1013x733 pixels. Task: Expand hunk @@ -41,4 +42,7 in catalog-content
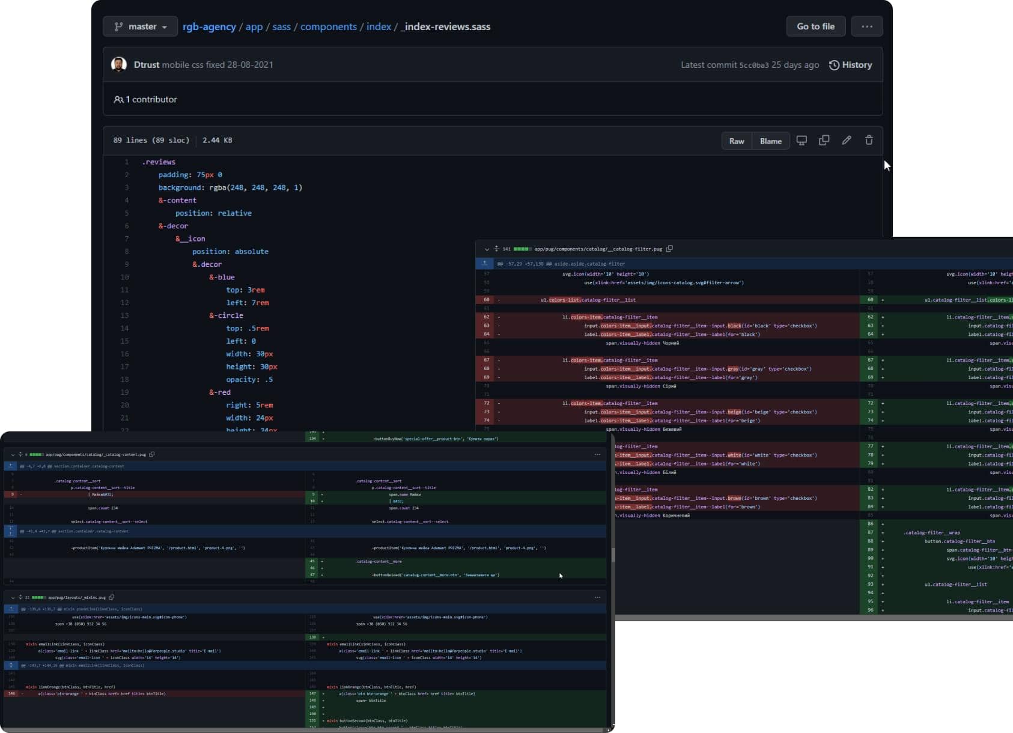click(10, 531)
